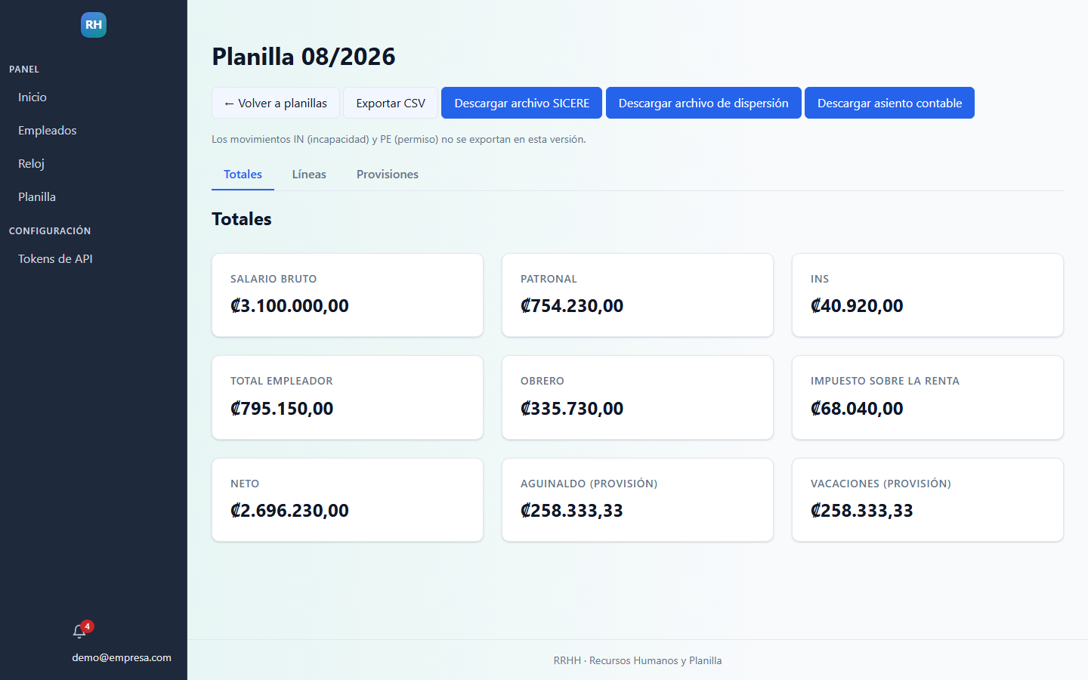
Task: Click the RRHH footer text
Action: pos(638,660)
